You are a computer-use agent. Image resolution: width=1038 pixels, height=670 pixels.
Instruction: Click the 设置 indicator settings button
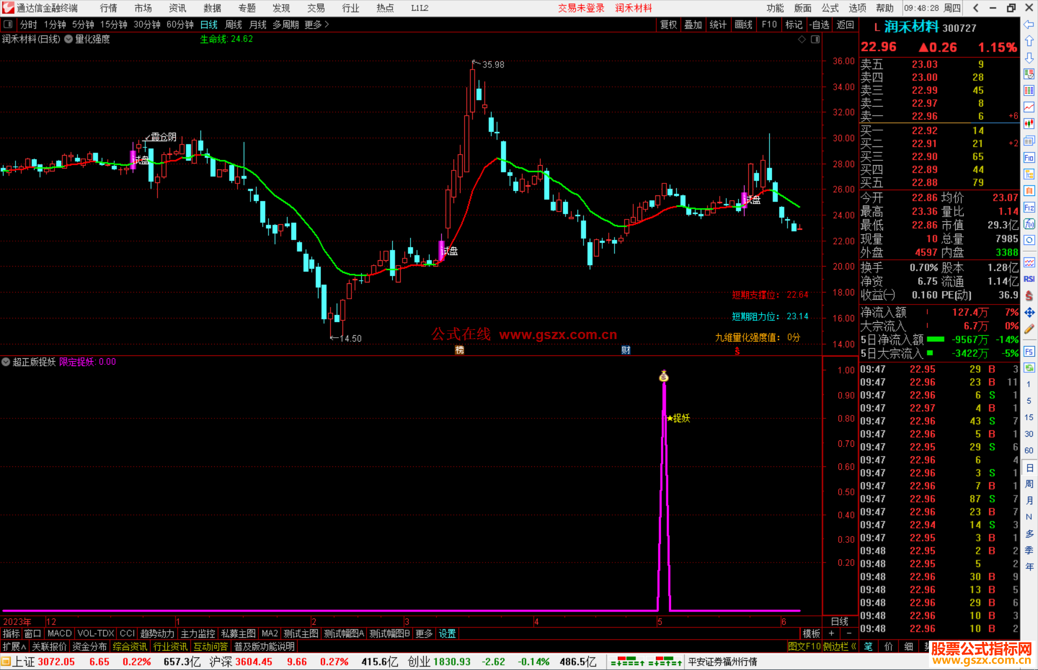tap(447, 634)
